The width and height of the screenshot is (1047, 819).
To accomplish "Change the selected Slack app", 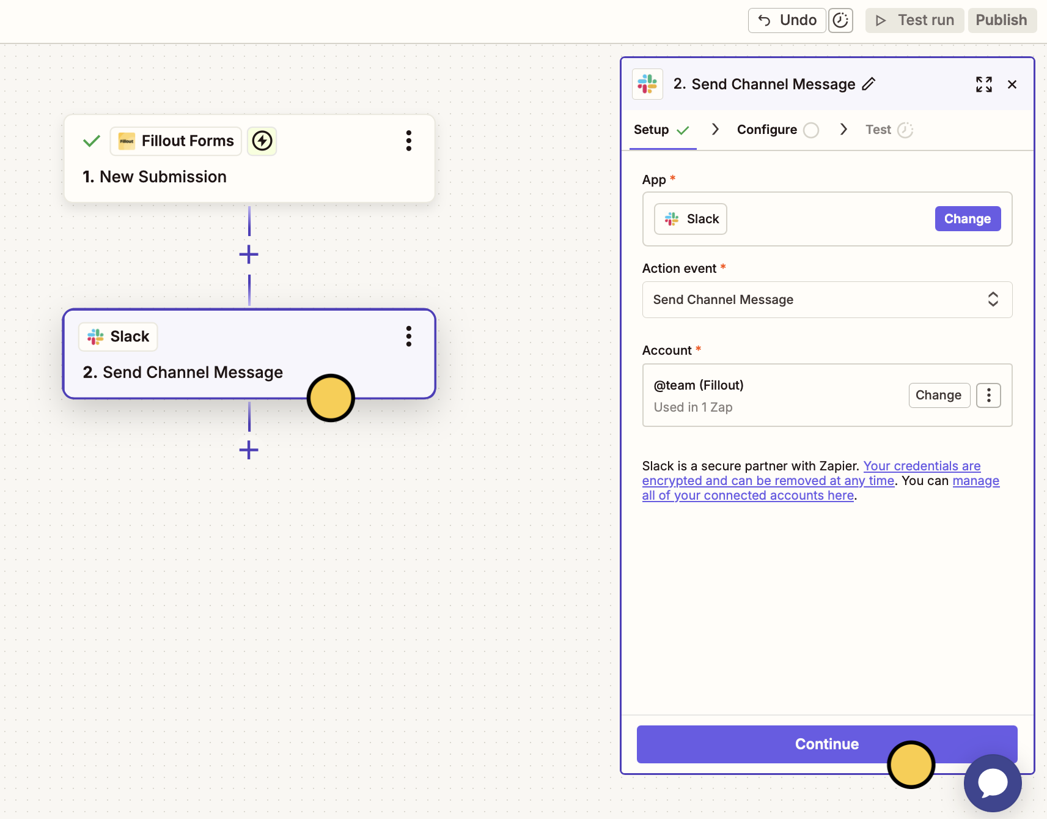I will tap(968, 219).
